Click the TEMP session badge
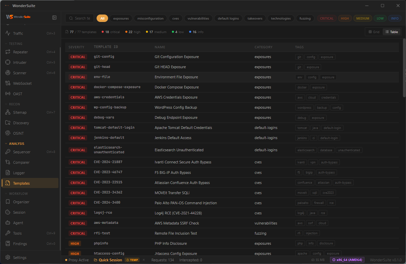Screen dimensions: 406x264 pos(132,260)
